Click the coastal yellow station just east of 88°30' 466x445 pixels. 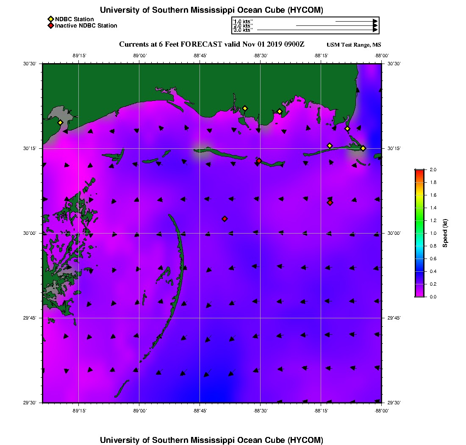280,112
